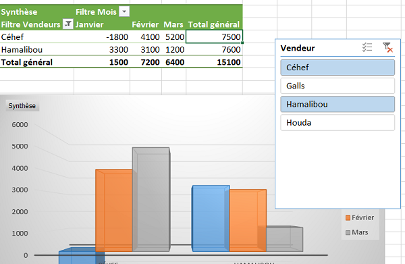The image size is (405, 264).
Task: Click the Vendeur slicer title
Action: [298, 48]
